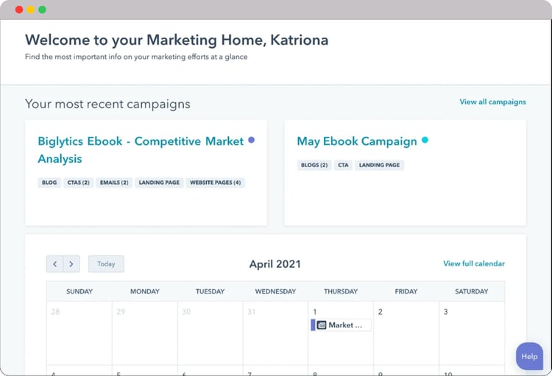Go to next month in calendar
The height and width of the screenshot is (376, 552).
(x=71, y=264)
